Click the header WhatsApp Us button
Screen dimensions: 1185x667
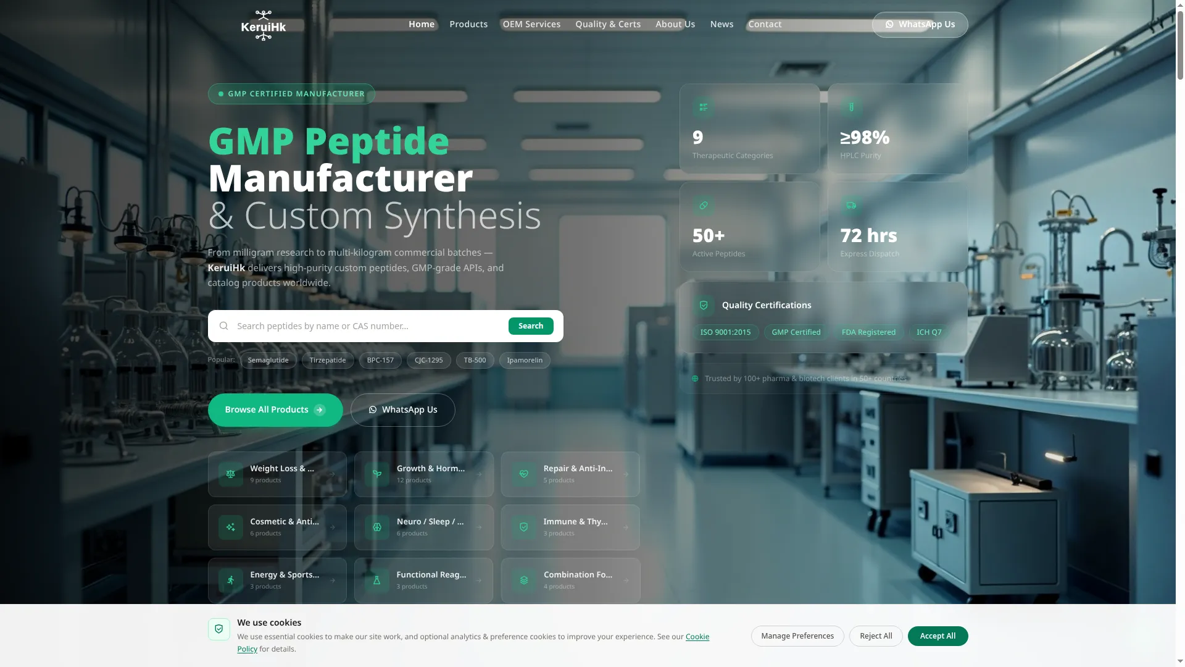(920, 25)
